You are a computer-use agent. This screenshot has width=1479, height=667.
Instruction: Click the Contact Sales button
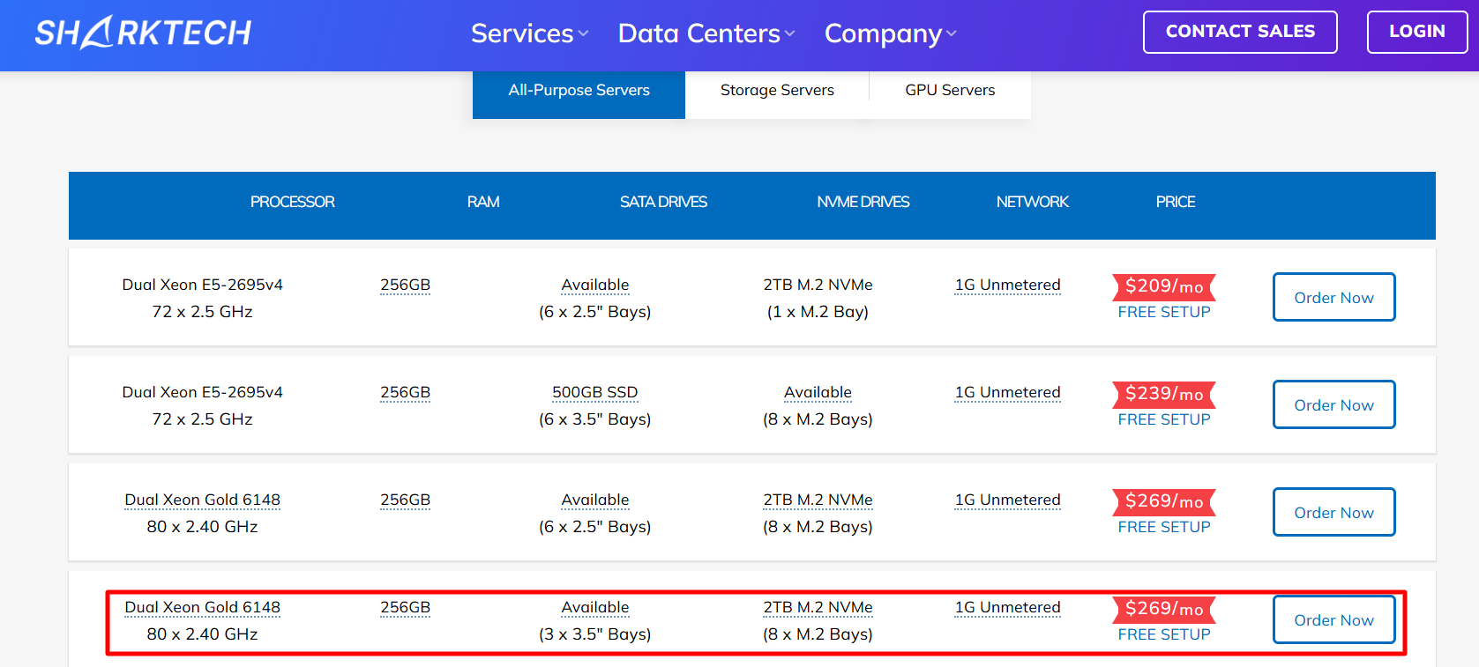point(1240,32)
